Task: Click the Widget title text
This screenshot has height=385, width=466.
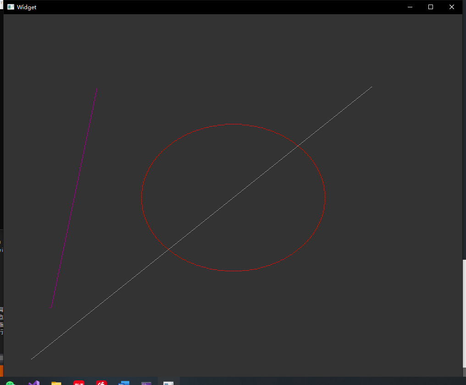Action: (26, 7)
